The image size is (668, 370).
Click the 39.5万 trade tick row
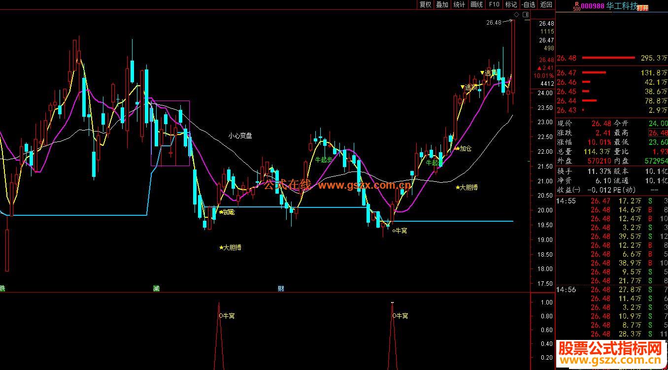(x=611, y=236)
